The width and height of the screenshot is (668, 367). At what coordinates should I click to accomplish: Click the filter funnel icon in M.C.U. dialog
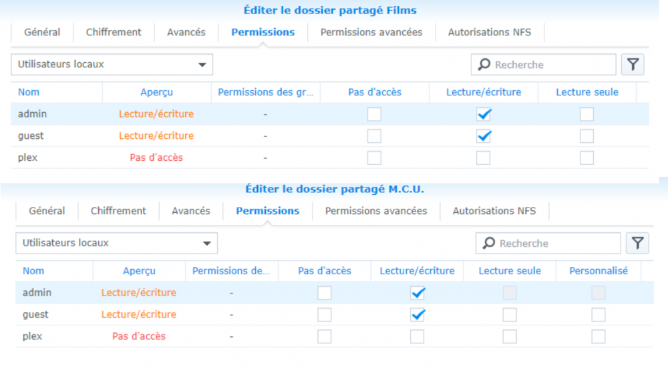[x=637, y=244]
